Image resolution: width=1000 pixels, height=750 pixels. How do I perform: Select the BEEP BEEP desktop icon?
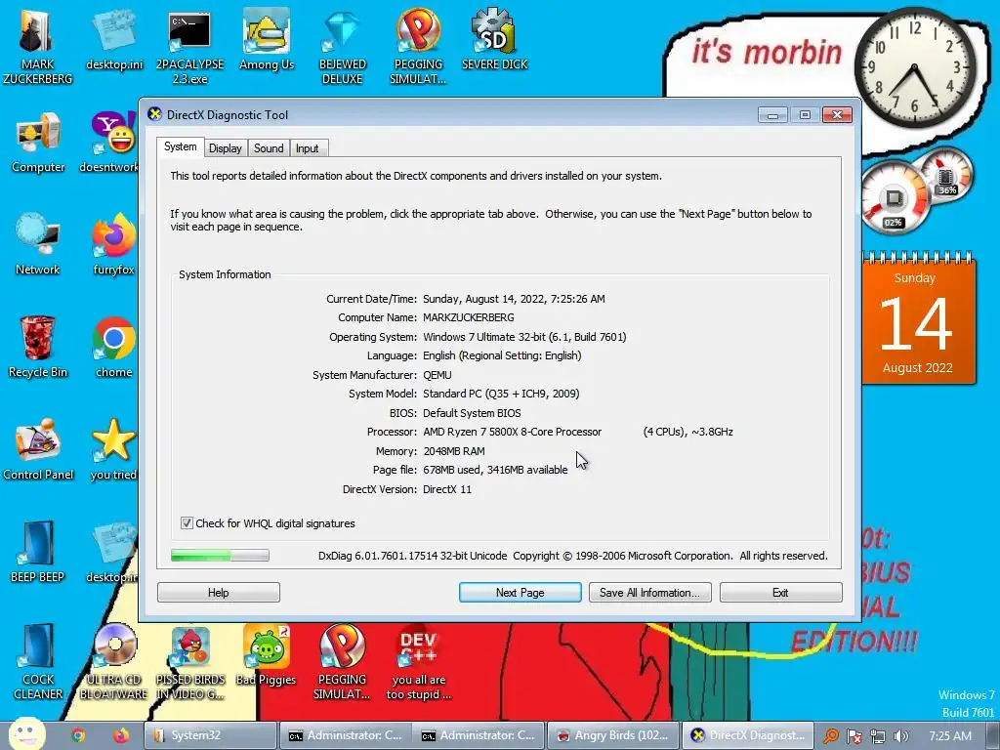(x=38, y=553)
